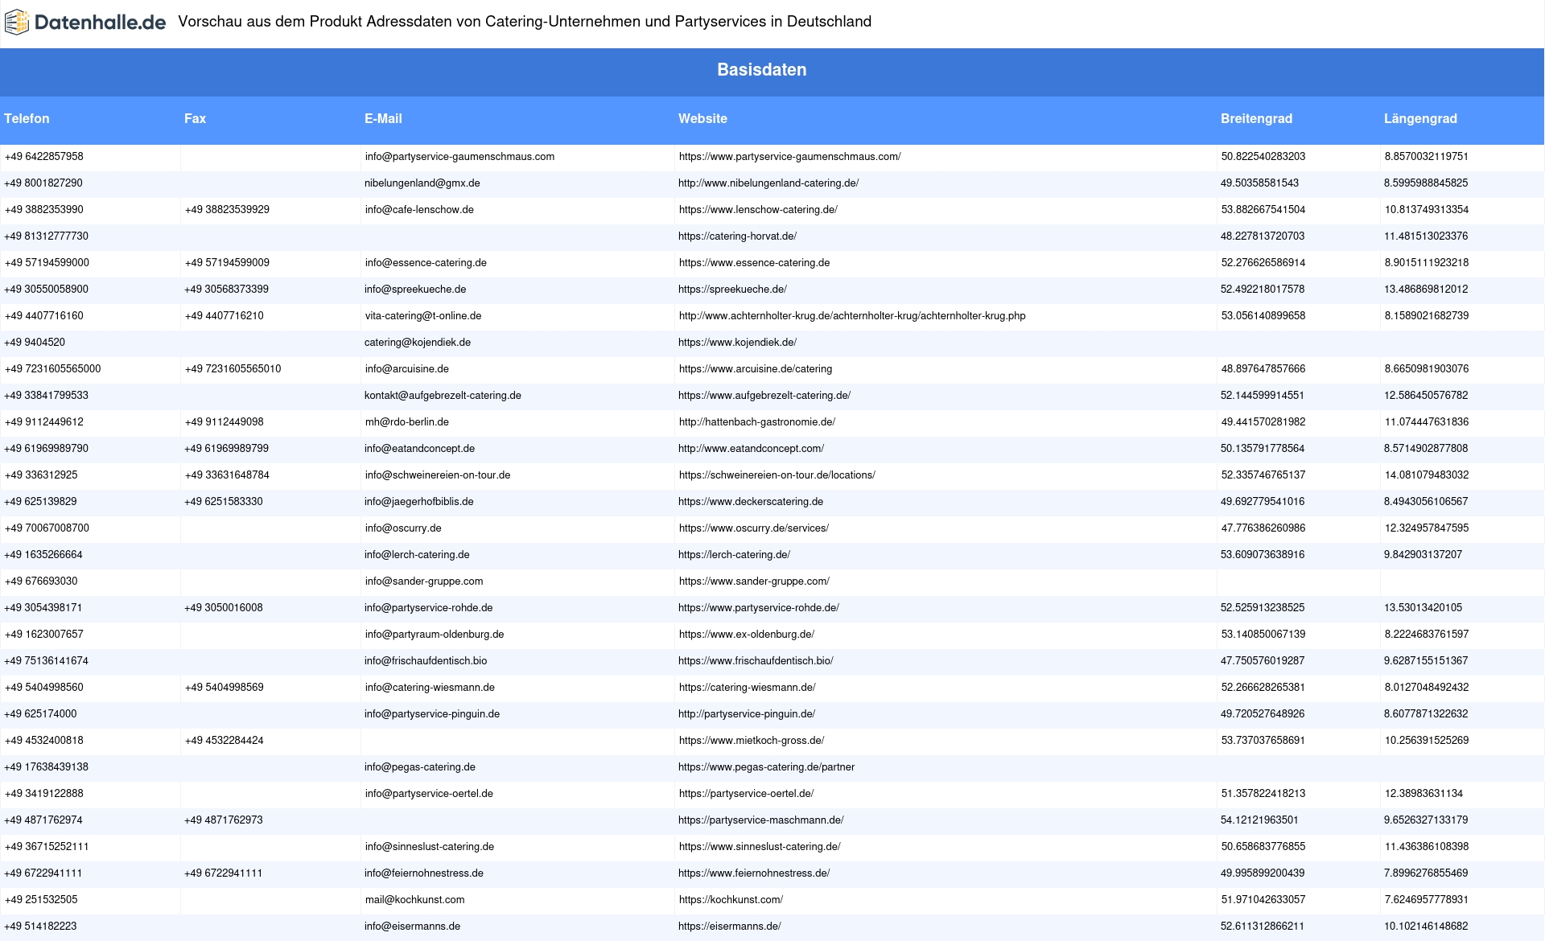This screenshot has width=1545, height=941.
Task: Click email vita-catering@t-online.de
Action: click(423, 316)
